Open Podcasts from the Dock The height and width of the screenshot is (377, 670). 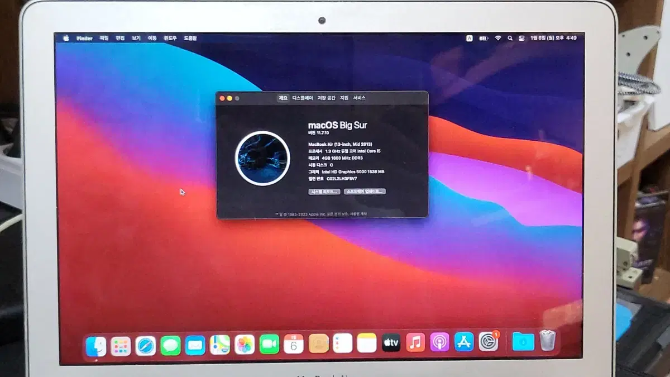pyautogui.click(x=439, y=342)
